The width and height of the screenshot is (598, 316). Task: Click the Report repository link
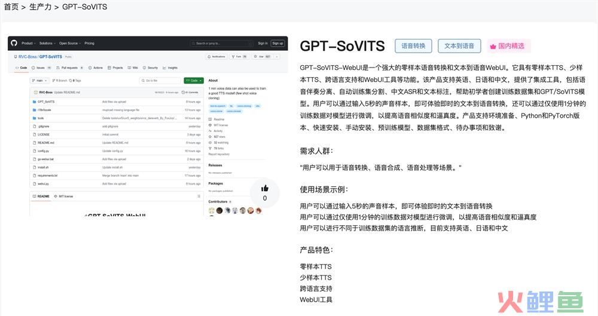[x=219, y=154]
